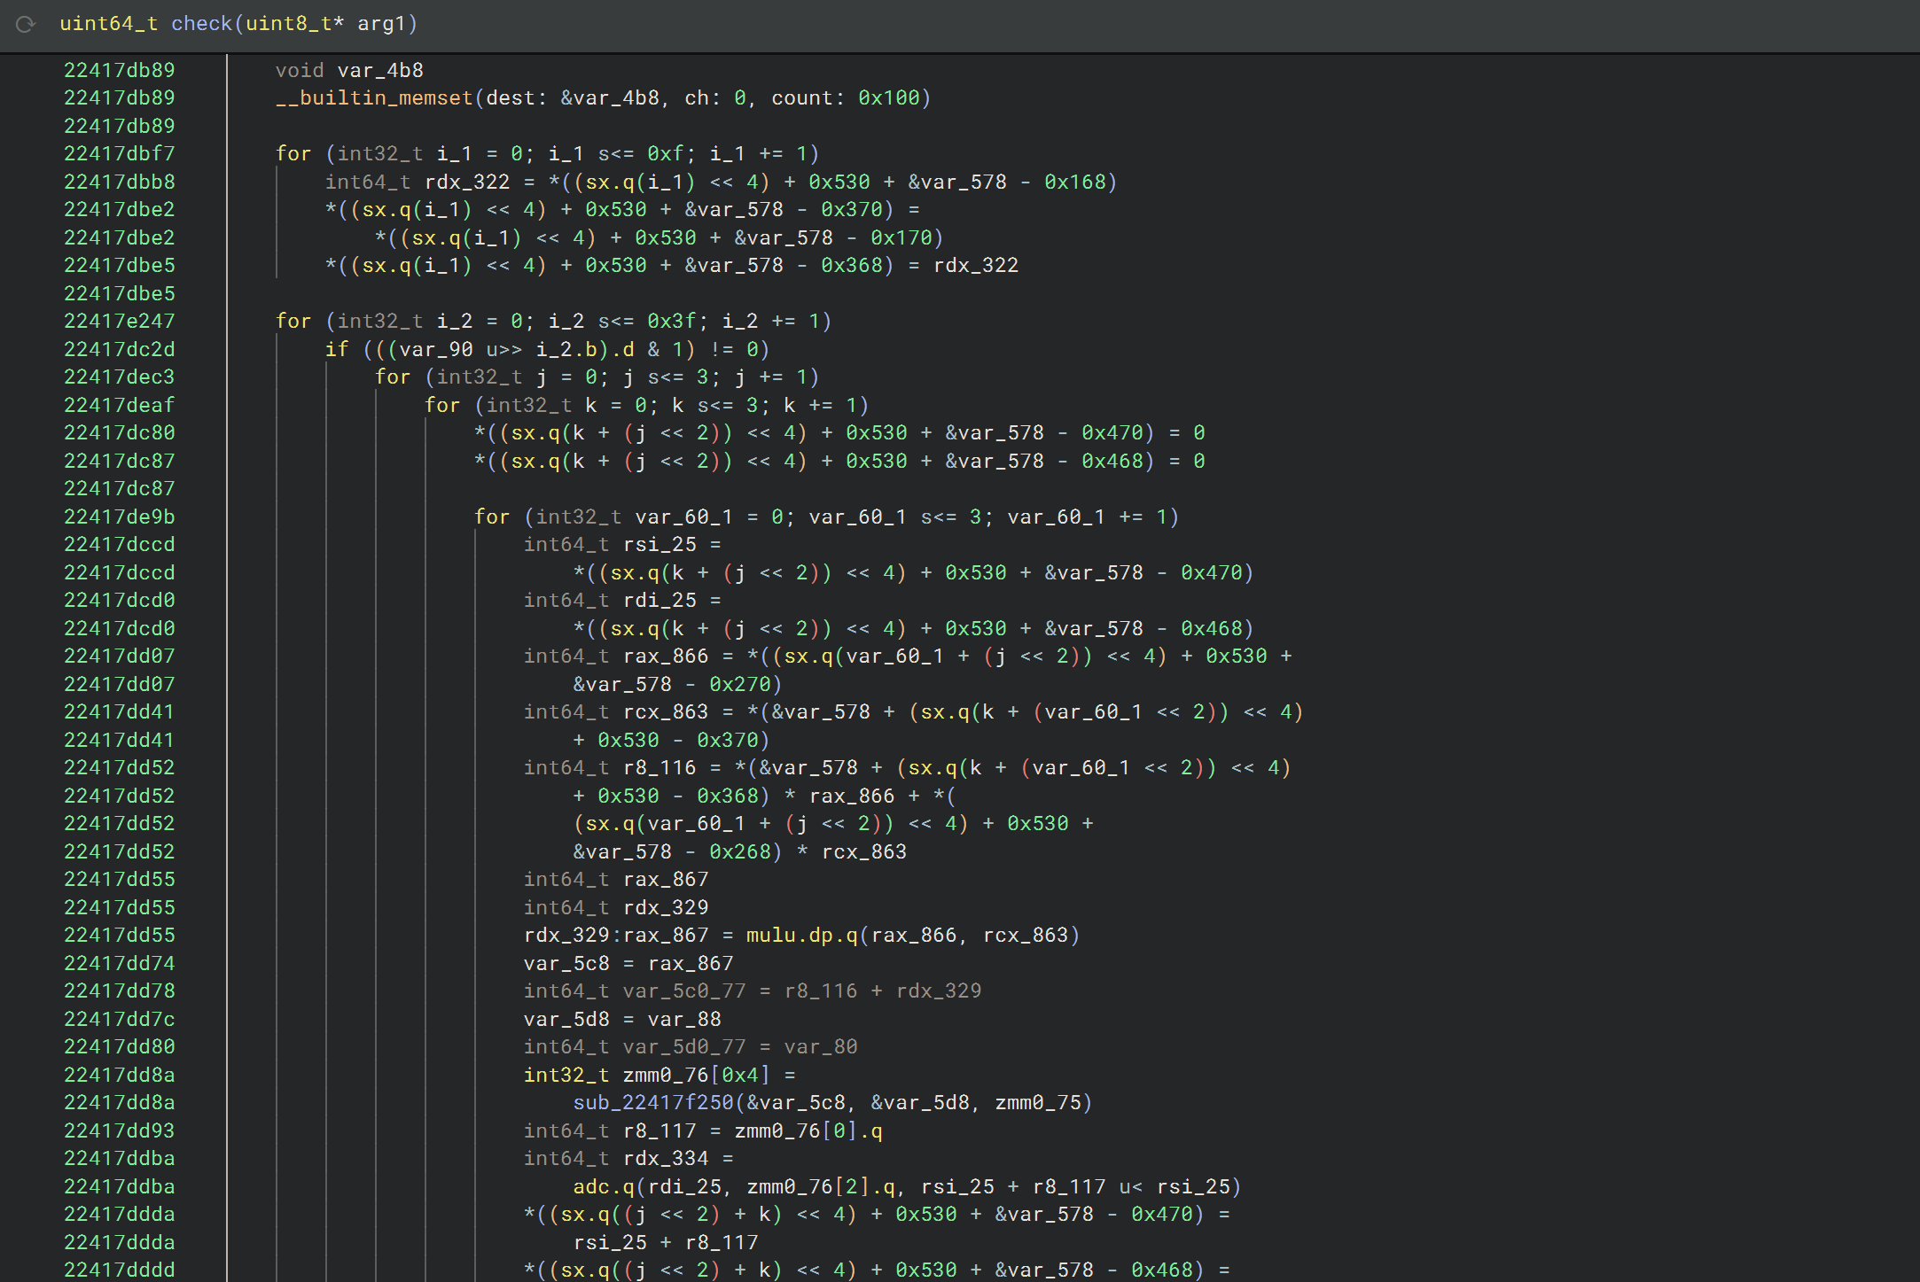Select the arg1 parameter in the function signature

click(385, 24)
